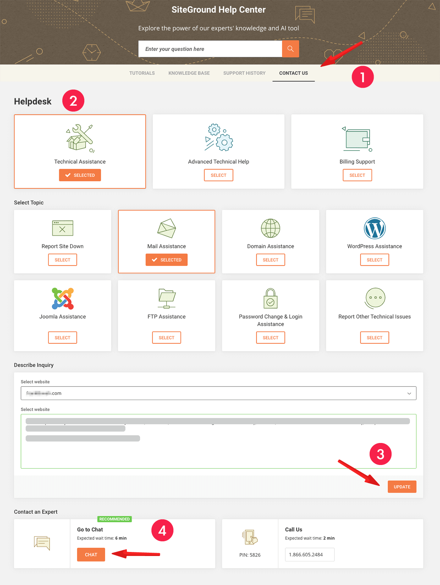This screenshot has height=585, width=440.
Task: Click the Update button
Action: tap(402, 487)
